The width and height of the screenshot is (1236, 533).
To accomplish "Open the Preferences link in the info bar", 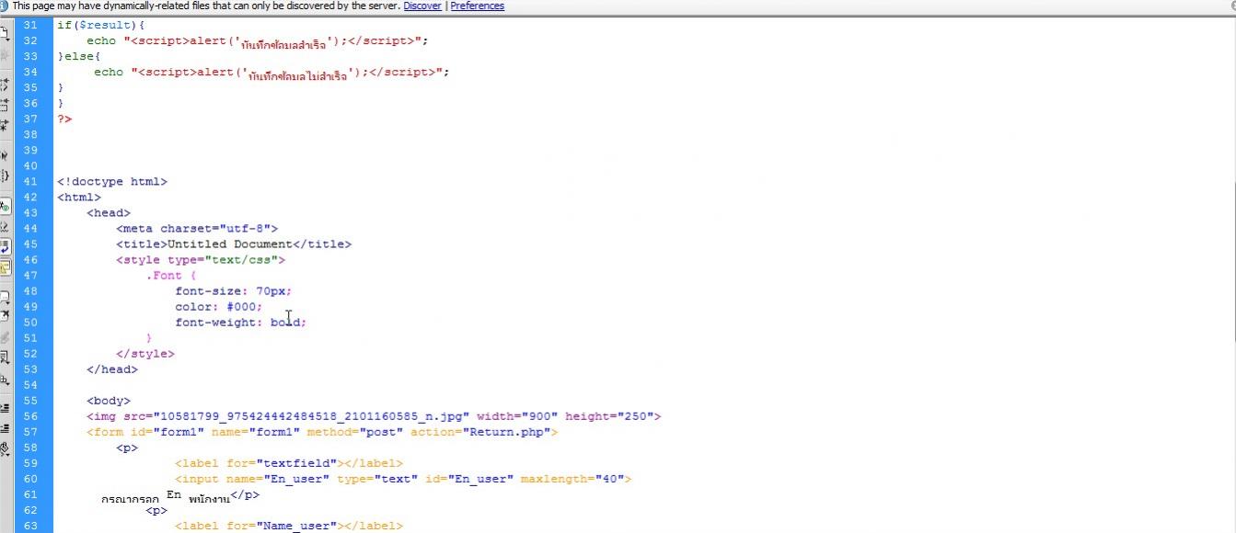I will (x=477, y=6).
